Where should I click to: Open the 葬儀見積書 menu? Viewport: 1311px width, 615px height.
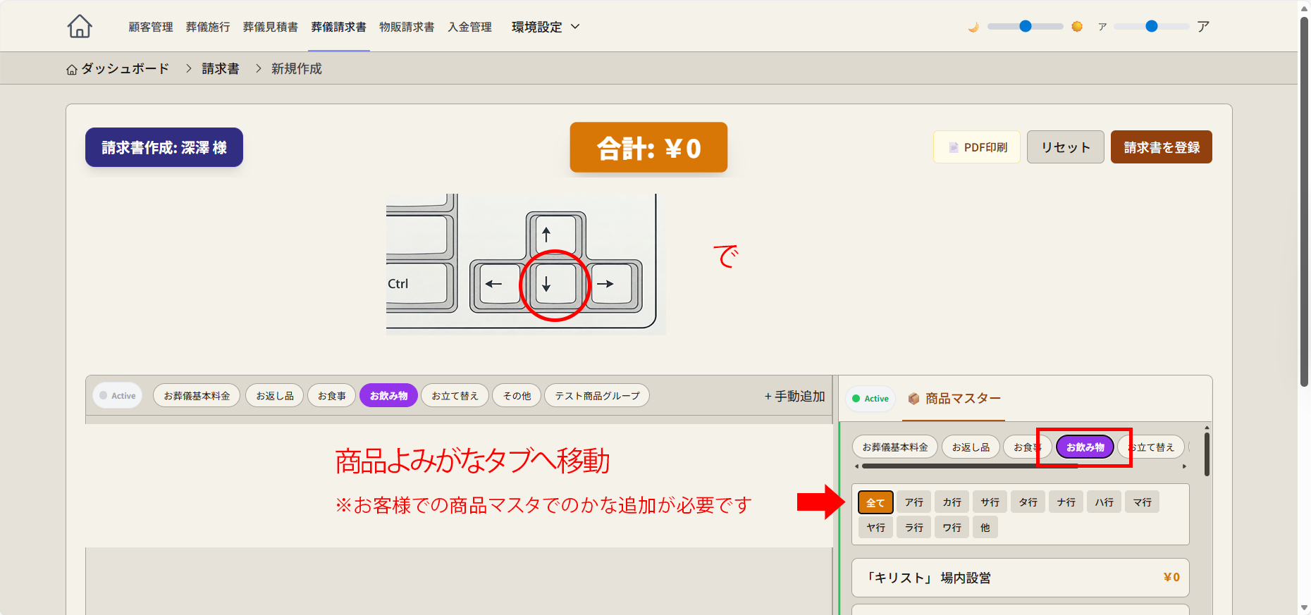tap(271, 27)
